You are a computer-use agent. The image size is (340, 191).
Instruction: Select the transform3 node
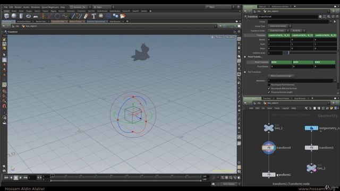[x=311, y=147]
